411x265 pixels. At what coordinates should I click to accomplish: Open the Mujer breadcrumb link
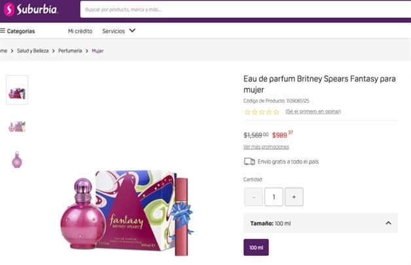click(x=98, y=51)
